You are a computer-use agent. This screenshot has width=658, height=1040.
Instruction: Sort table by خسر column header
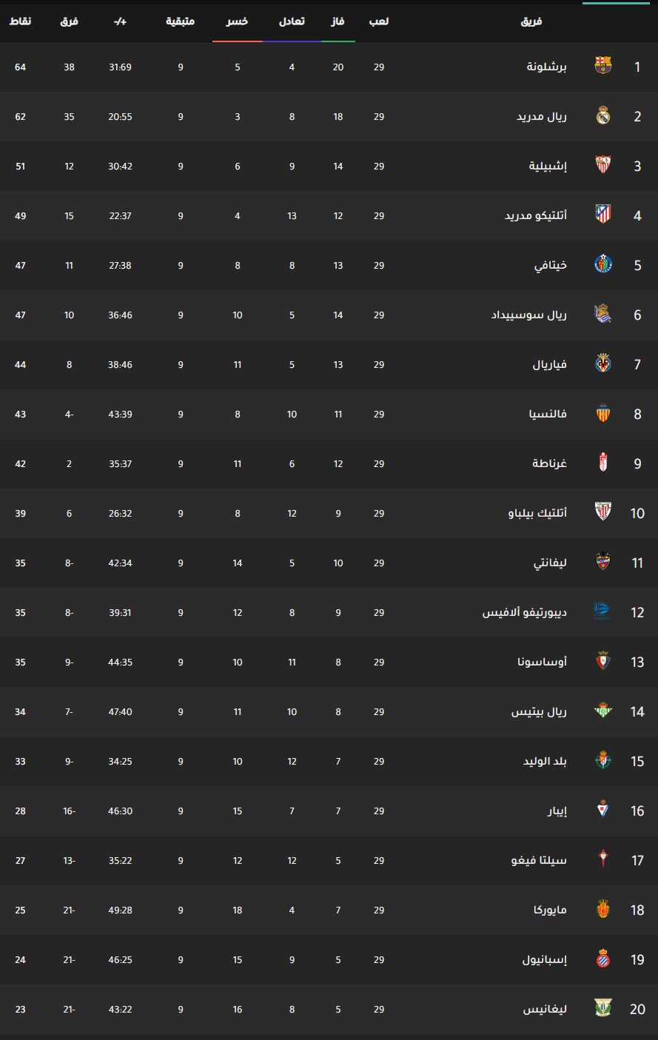[x=238, y=21]
